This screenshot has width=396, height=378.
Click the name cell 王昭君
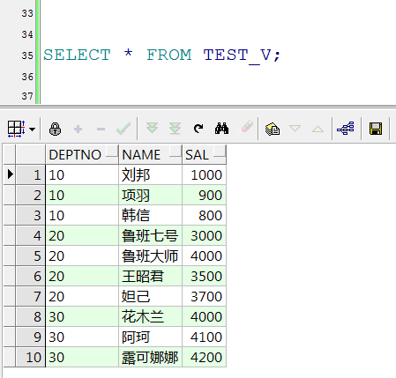150,276
